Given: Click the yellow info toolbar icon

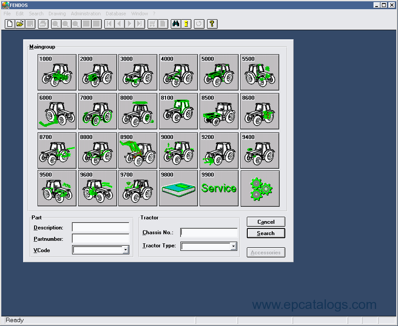Looking at the screenshot, I should [x=186, y=24].
